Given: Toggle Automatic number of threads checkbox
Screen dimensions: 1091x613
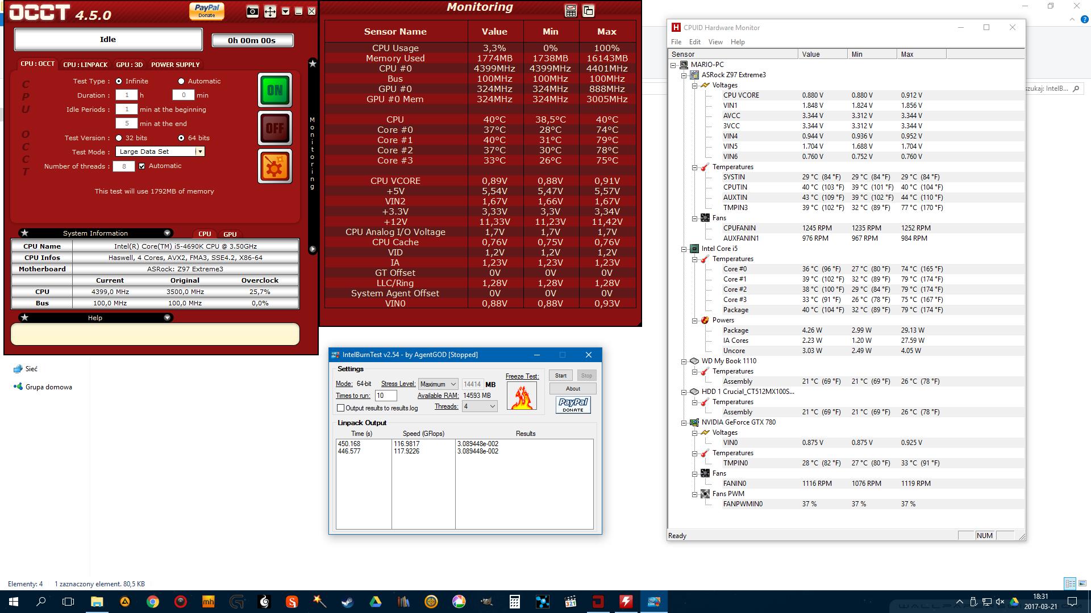Looking at the screenshot, I should [142, 166].
